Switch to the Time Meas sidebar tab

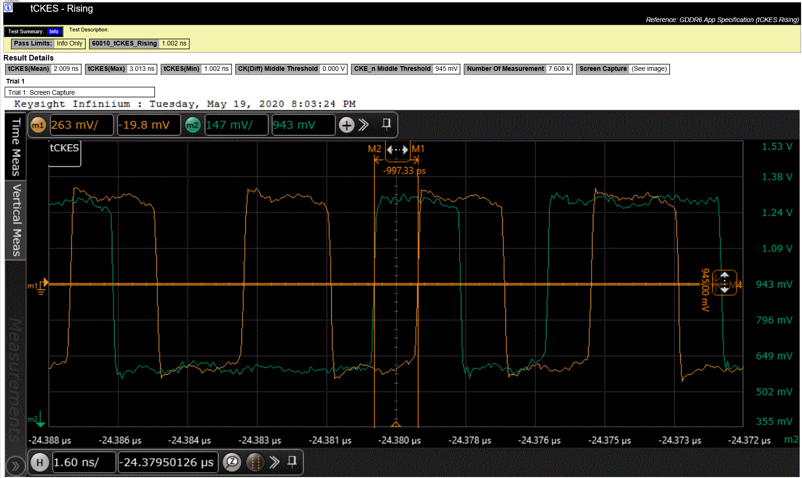(16, 145)
